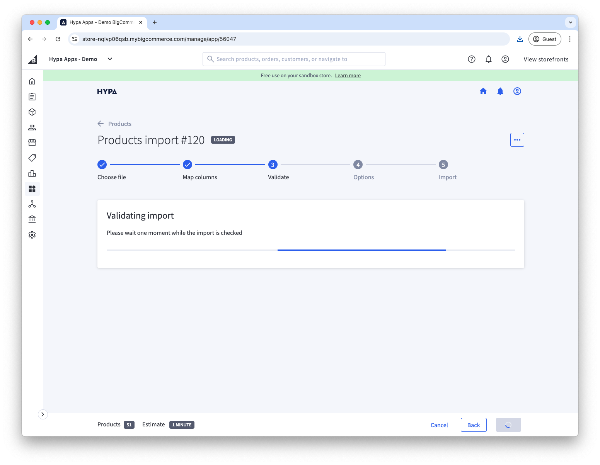This screenshot has height=465, width=600.
Task: Focus the search products input field
Action: [294, 59]
